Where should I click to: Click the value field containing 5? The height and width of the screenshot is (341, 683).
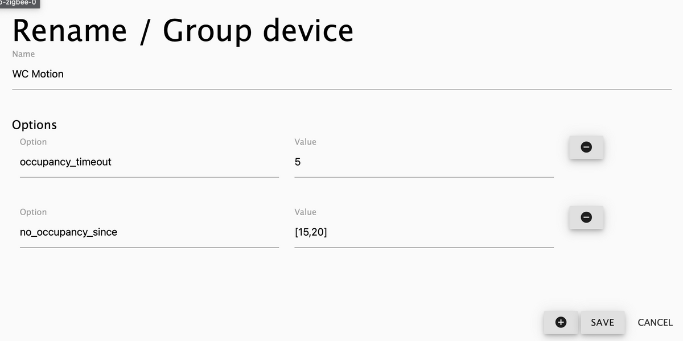point(423,162)
